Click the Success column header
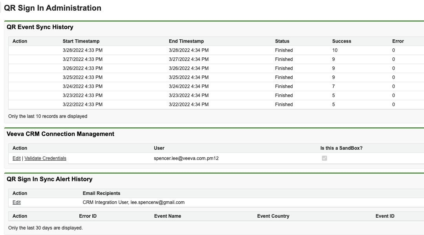This screenshot has height=235, width=424. (342, 41)
